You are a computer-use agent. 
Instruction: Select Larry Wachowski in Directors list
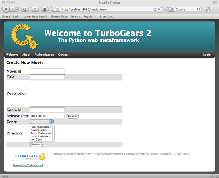pos(41,136)
